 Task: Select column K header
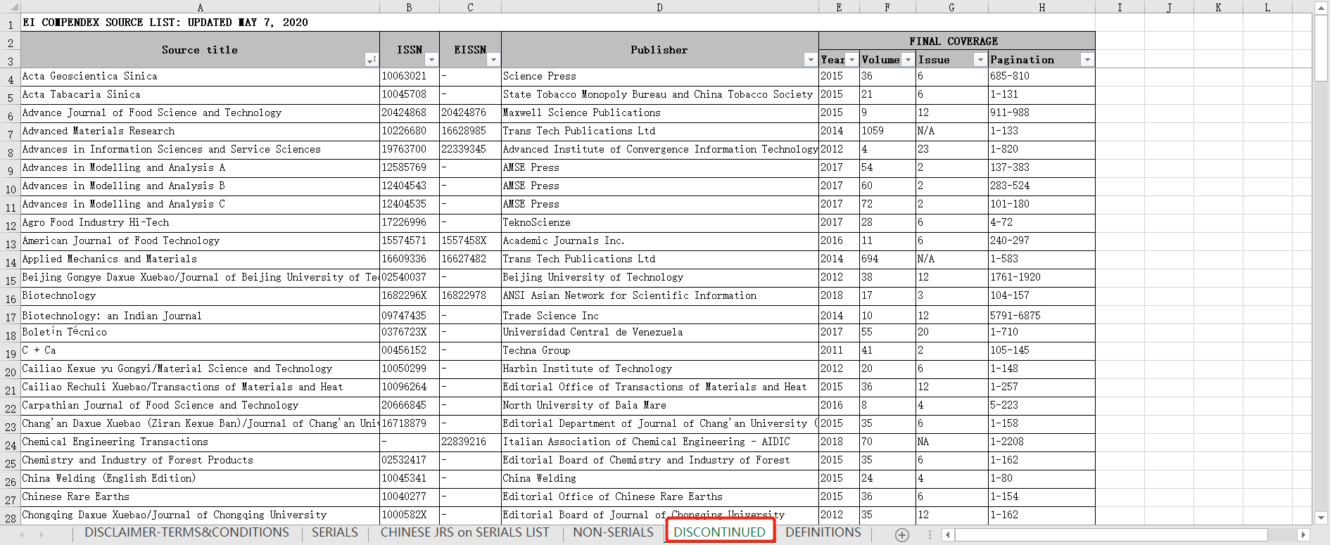pos(1218,7)
